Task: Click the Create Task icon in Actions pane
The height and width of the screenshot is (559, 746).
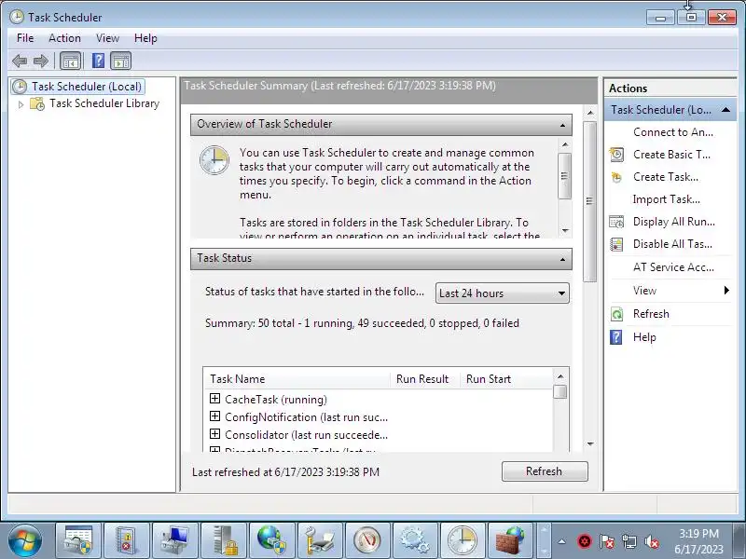Action: point(616,177)
